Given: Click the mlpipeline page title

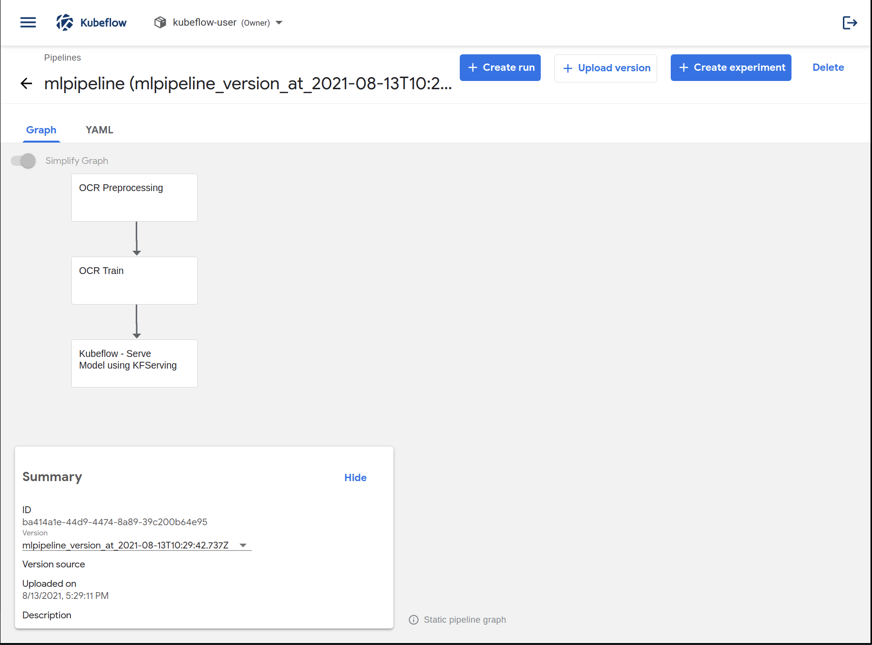Looking at the screenshot, I should coord(248,83).
